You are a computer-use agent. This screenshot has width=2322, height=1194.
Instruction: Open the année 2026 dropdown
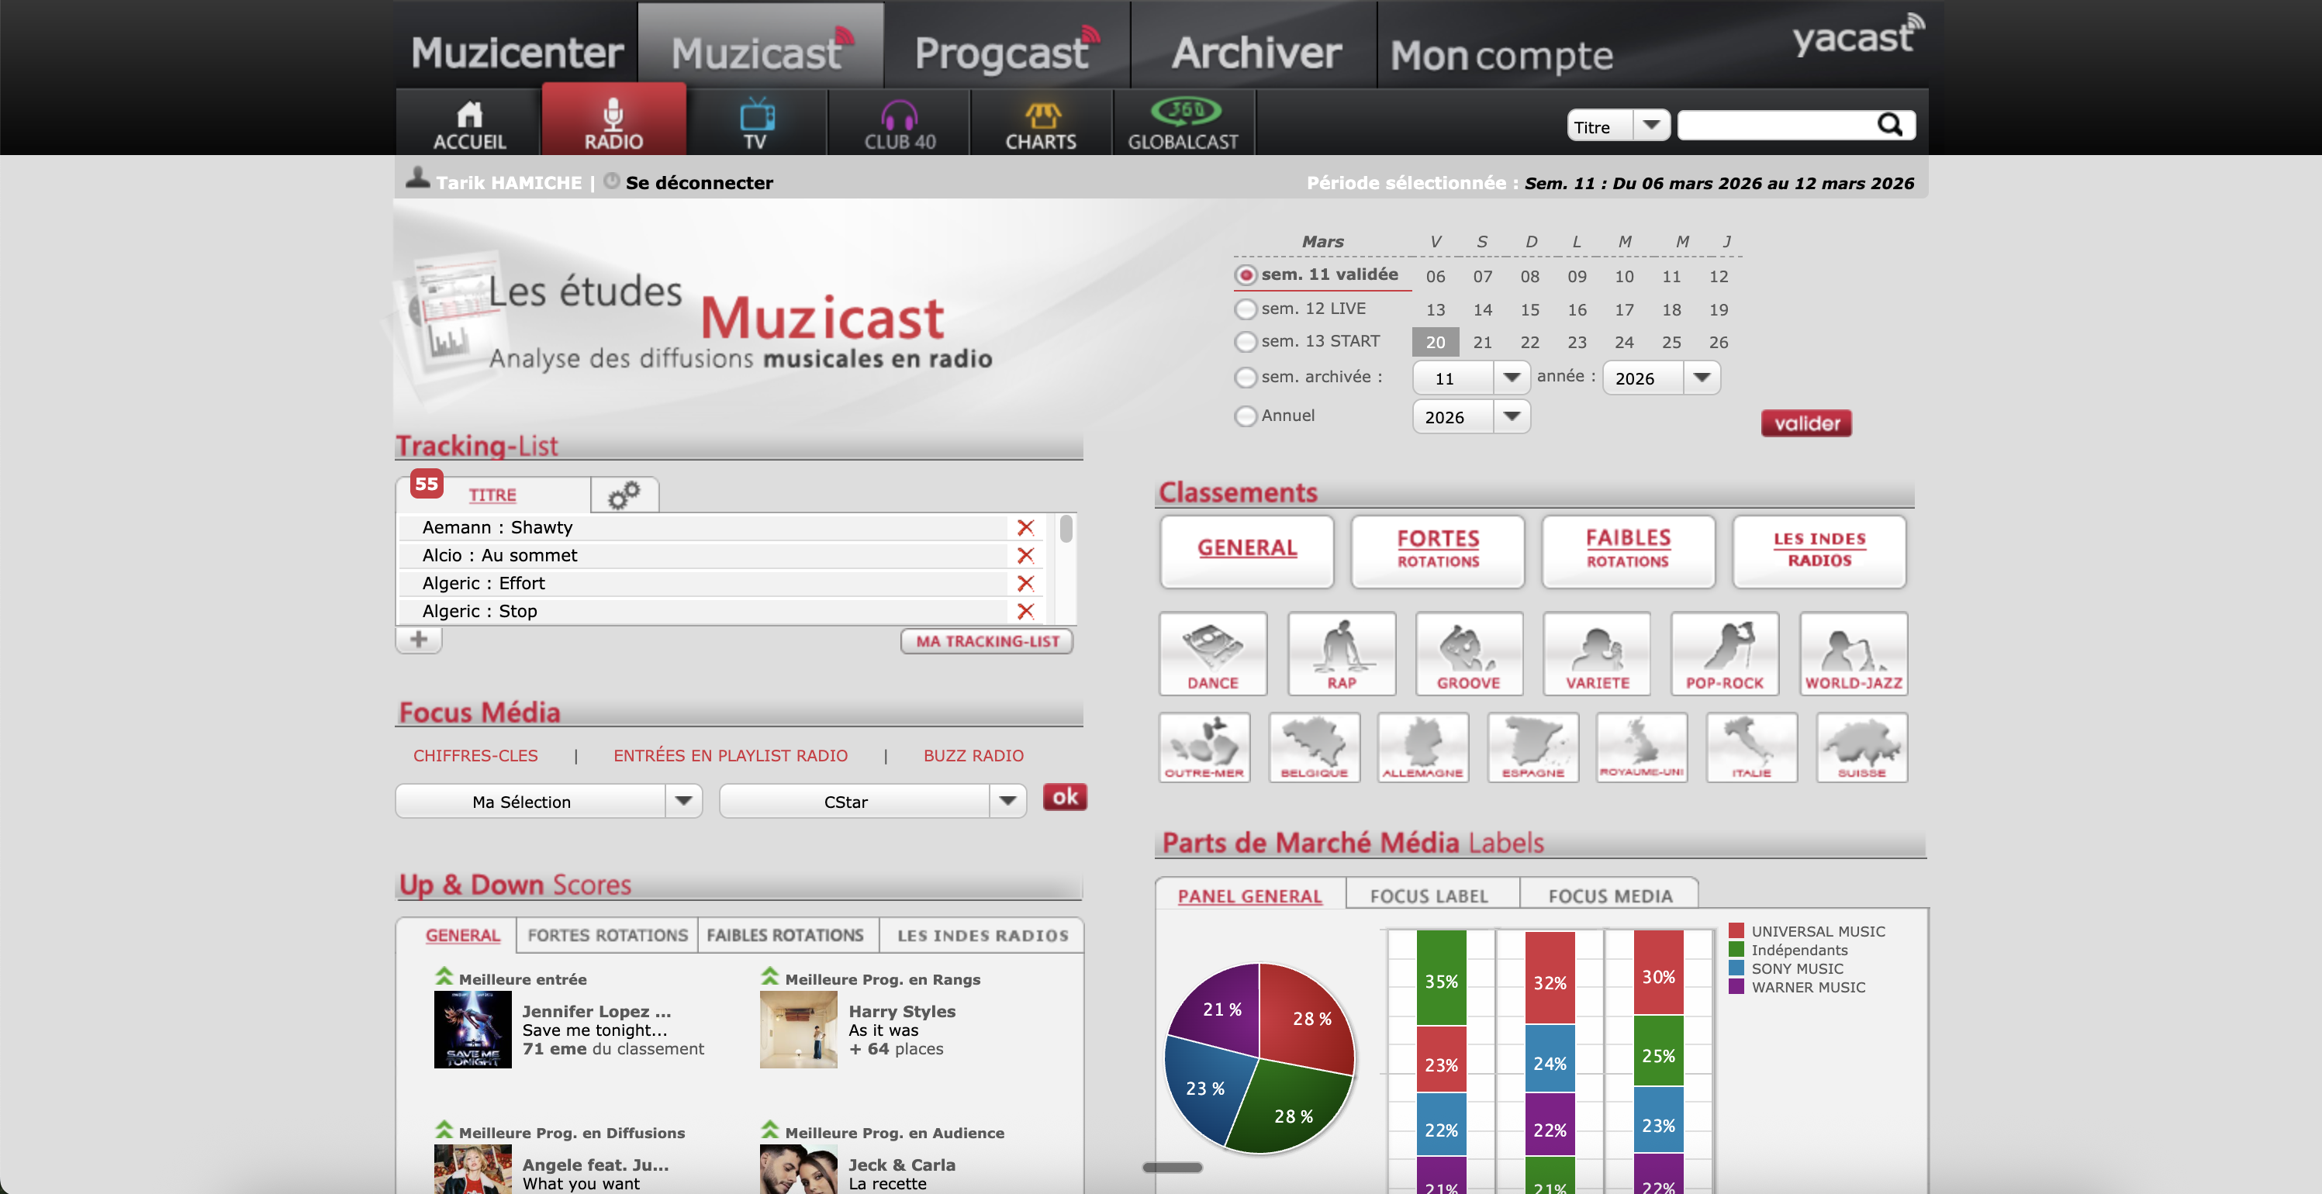click(1702, 378)
